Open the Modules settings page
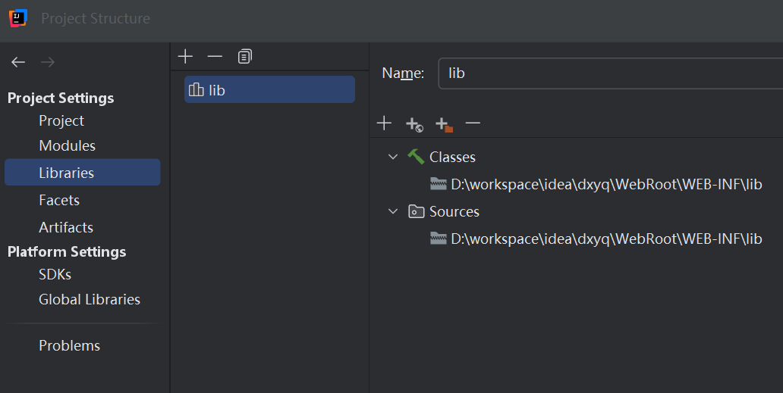Screen dimensions: 783x393 pos(67,145)
